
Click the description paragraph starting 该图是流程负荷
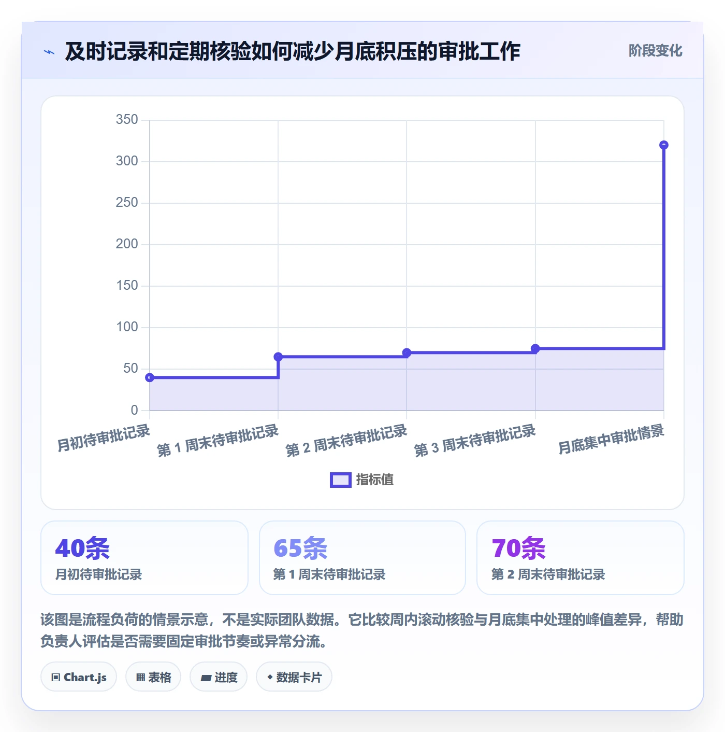click(362, 630)
